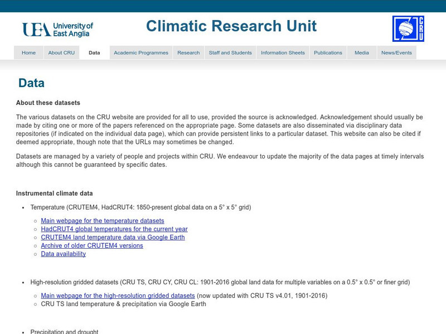Switch to the Home tab
The height and width of the screenshot is (334, 446).
tap(28, 52)
